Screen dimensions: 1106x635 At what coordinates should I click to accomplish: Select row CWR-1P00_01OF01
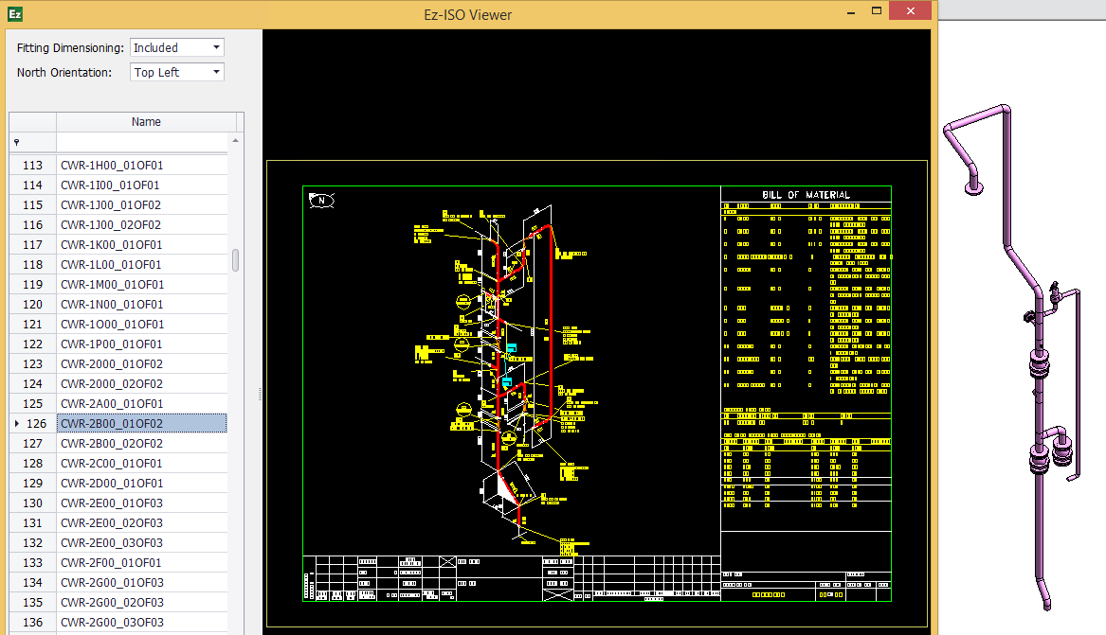142,344
